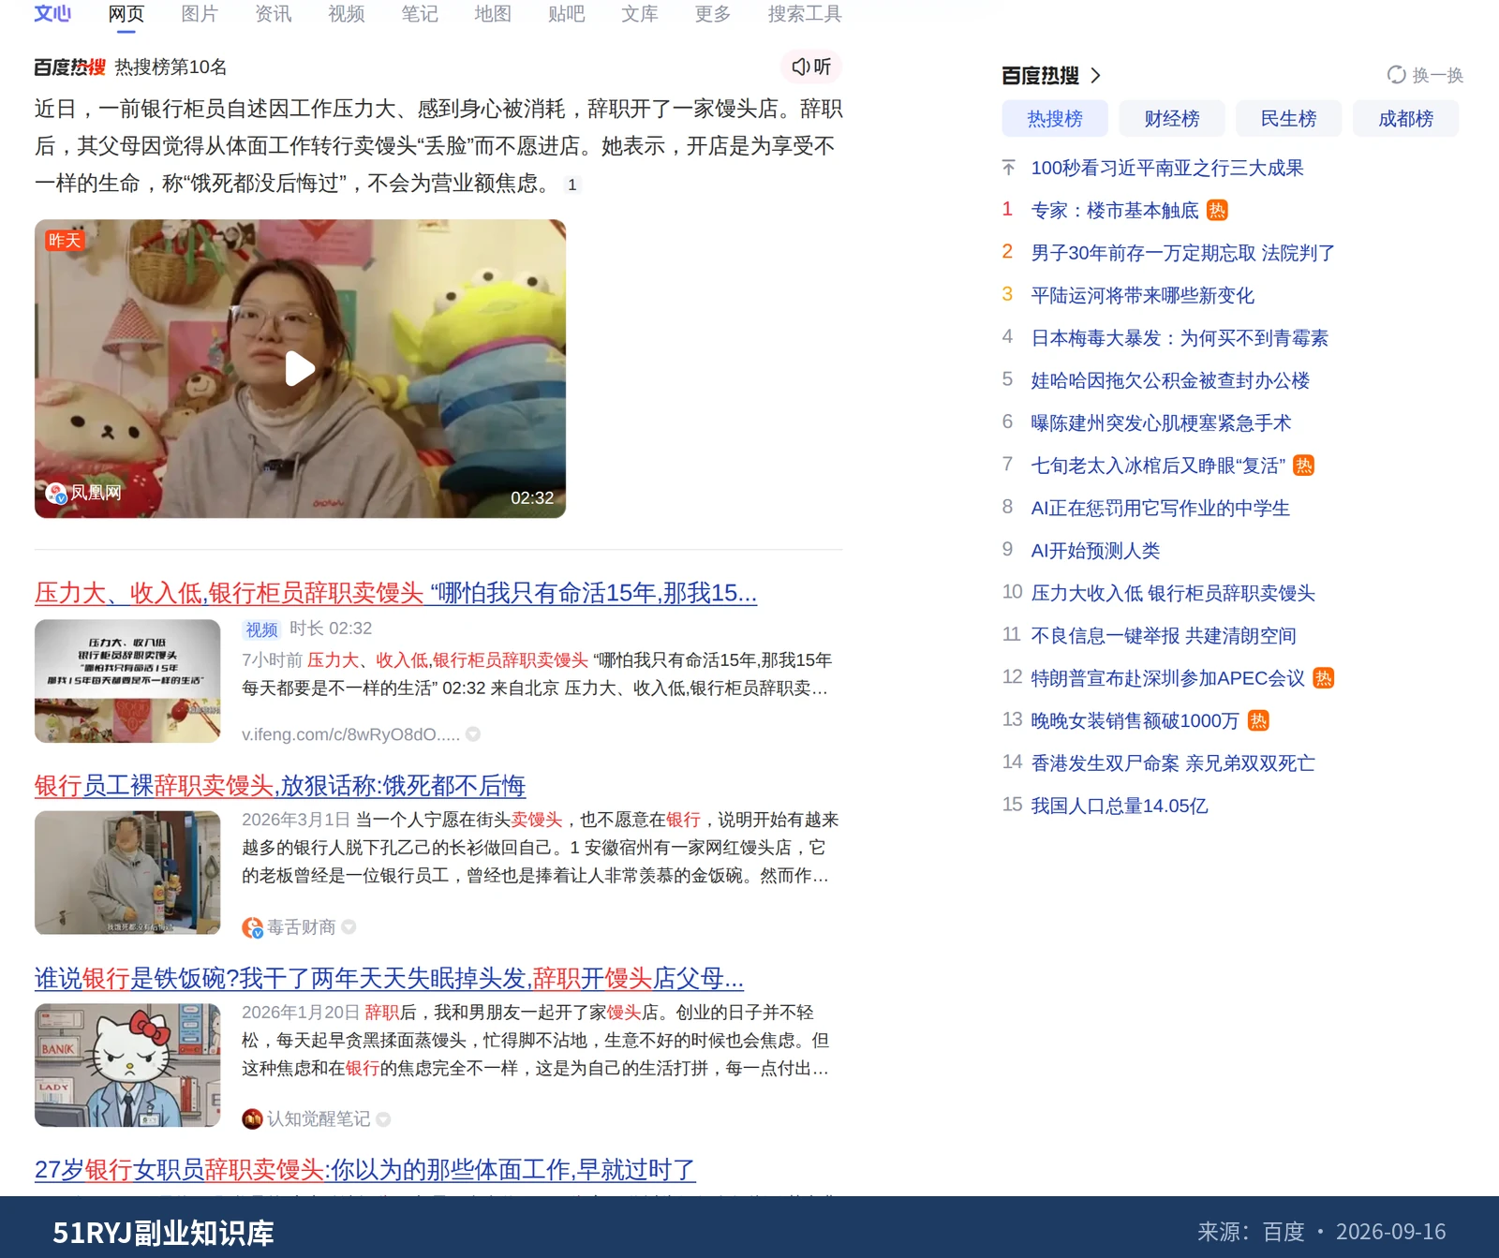Click the 热 badge beside 晚晚女装 item
This screenshot has width=1499, height=1258.
pos(1258,720)
